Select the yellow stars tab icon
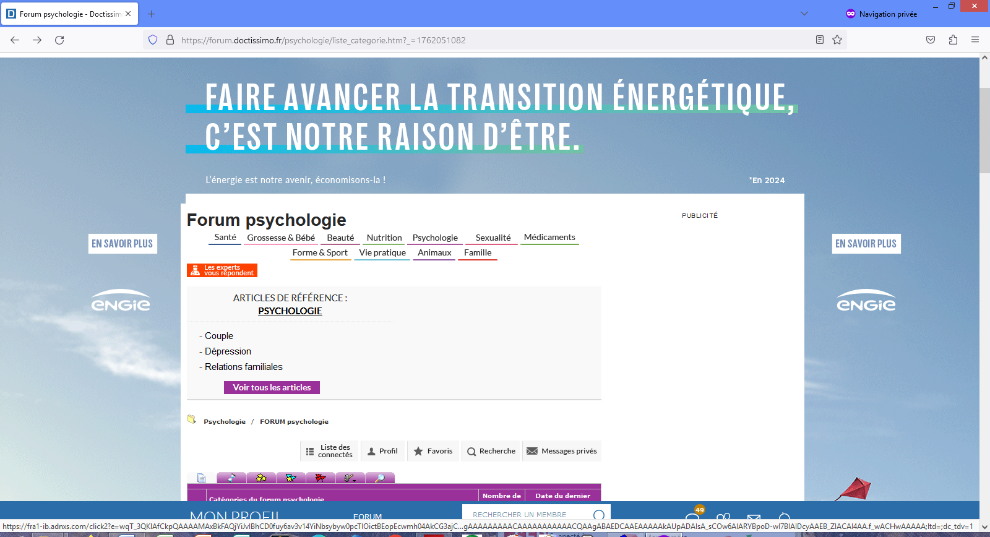This screenshot has width=990, height=537. tap(261, 478)
